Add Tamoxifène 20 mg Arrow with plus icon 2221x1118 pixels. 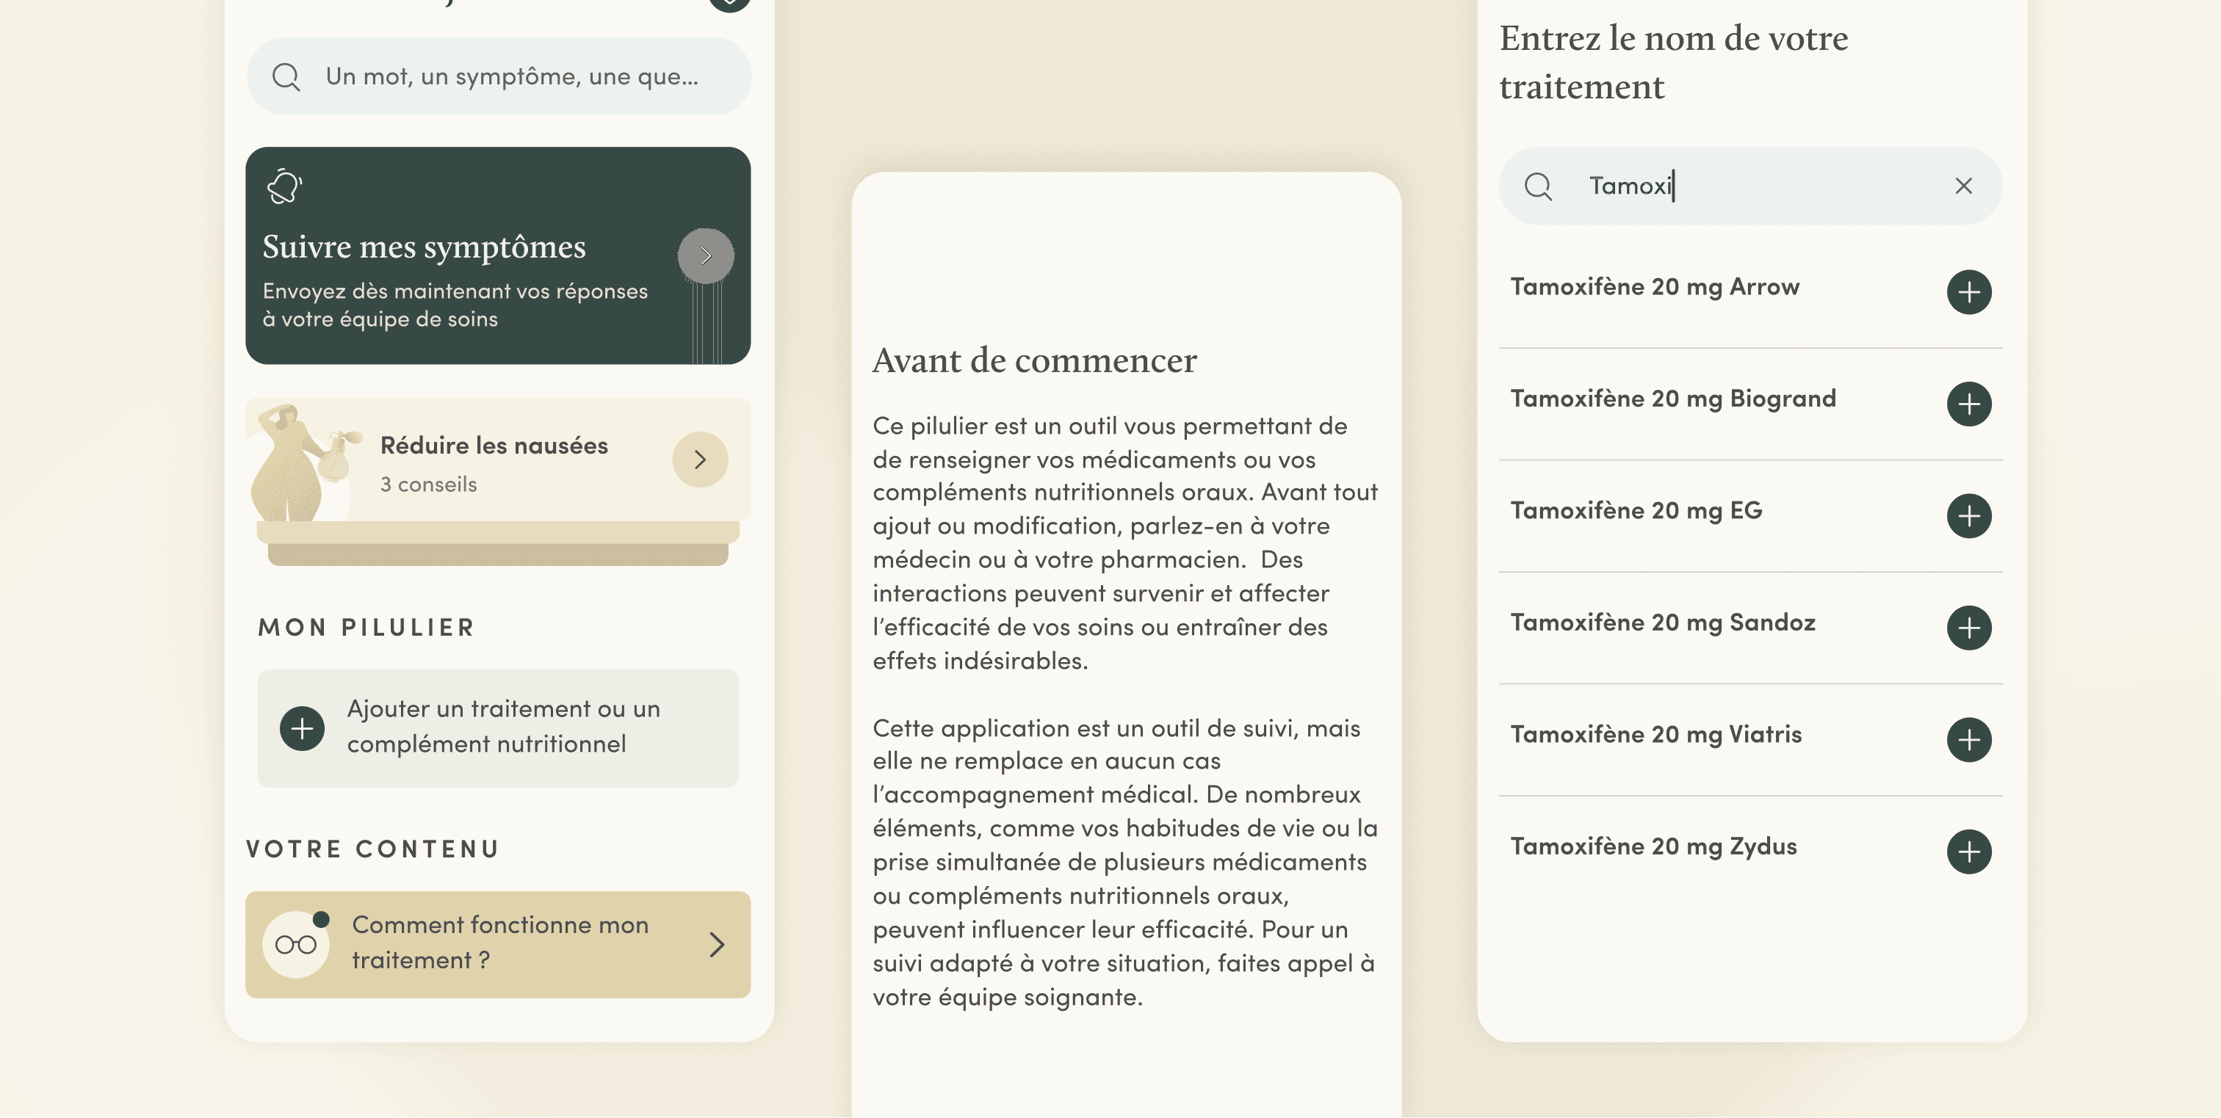1968,292
